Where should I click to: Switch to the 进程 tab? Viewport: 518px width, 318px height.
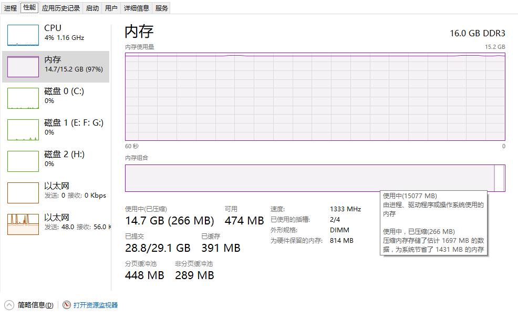coord(11,8)
